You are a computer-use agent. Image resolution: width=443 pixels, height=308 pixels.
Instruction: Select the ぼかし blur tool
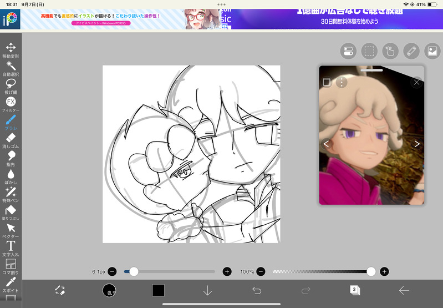[11, 177]
